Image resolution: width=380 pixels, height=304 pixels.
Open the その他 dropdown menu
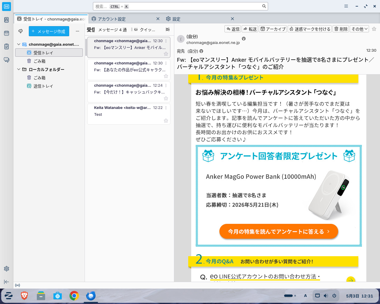pos(360,29)
